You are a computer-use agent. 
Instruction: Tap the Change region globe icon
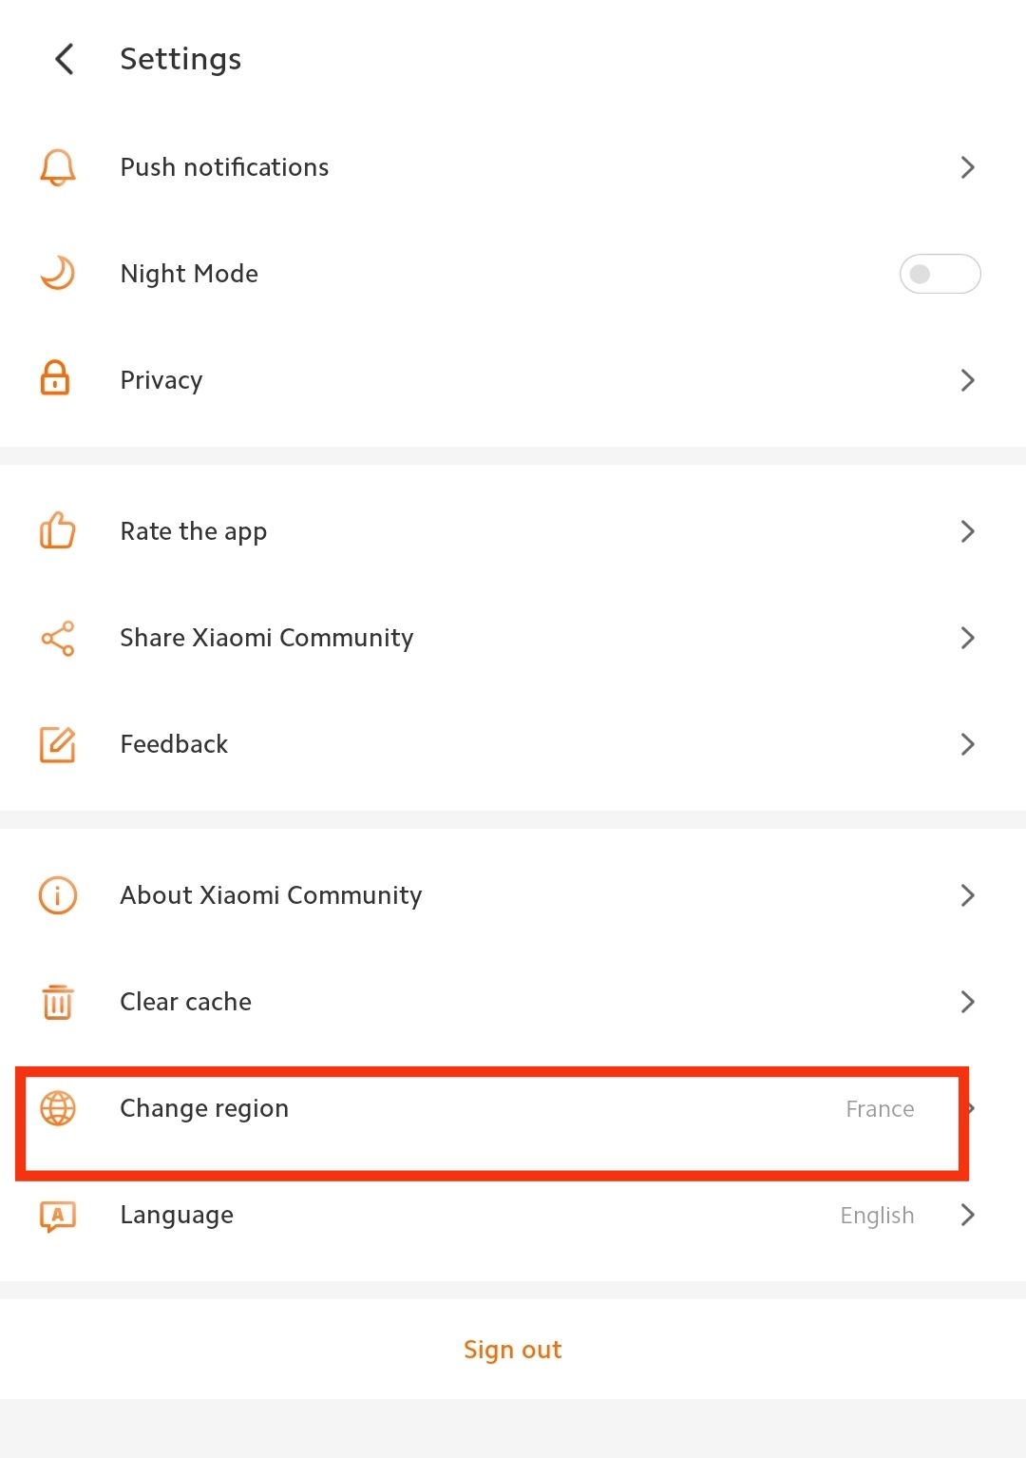point(57,1108)
